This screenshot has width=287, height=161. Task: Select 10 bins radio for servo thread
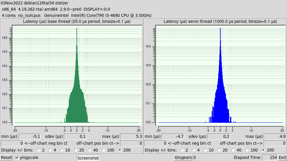tap(205, 150)
